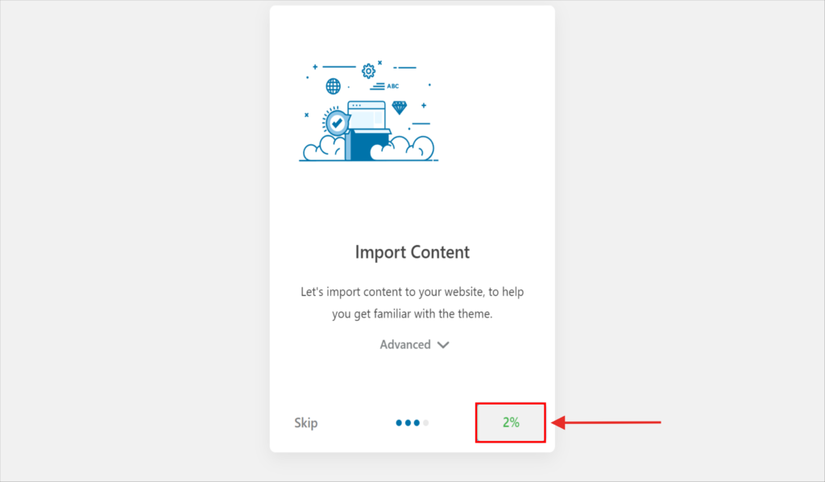Click the diamond gem icon

(x=399, y=107)
